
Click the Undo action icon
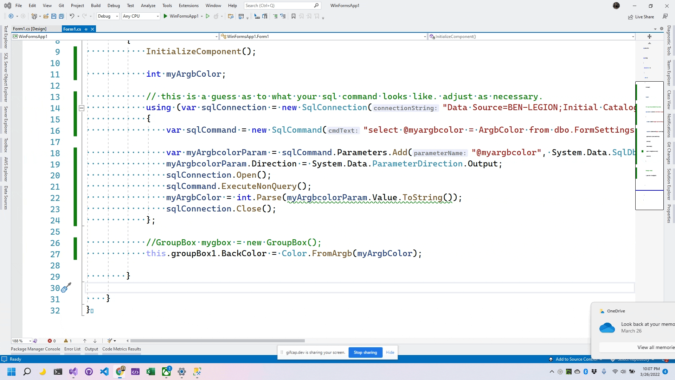pos(71,16)
